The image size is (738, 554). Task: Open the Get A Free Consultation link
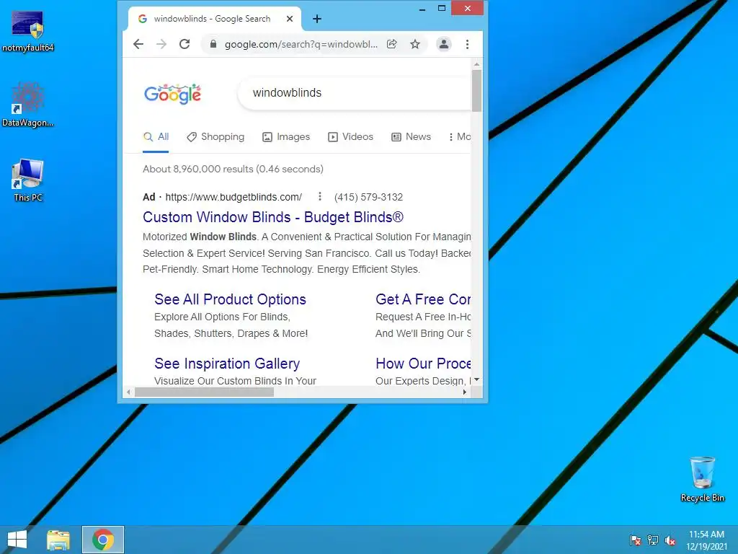coord(423,299)
